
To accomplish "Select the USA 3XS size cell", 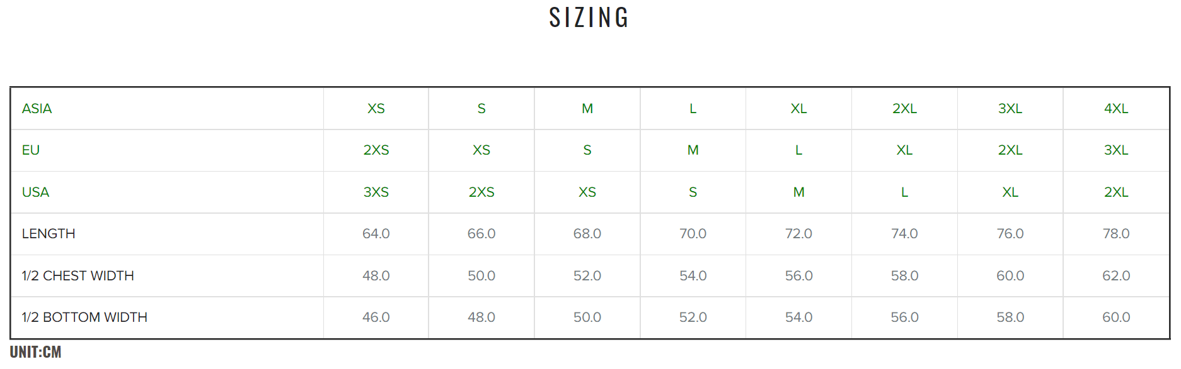I will coord(376,192).
